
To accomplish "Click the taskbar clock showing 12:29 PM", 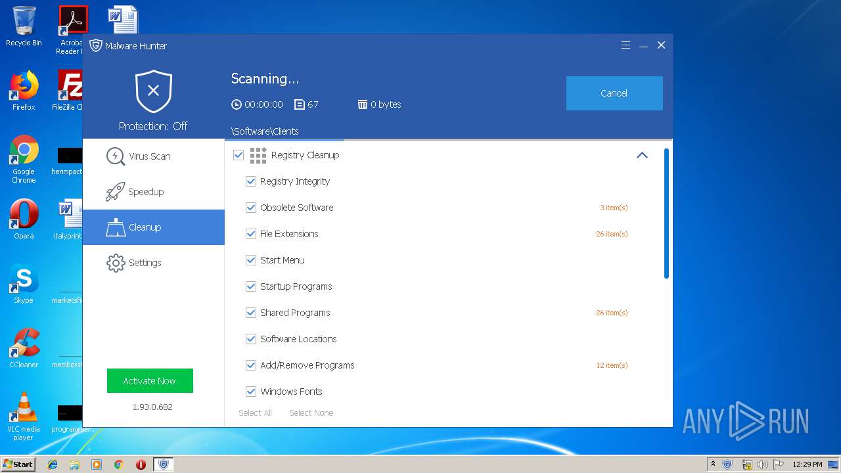I will (807, 464).
